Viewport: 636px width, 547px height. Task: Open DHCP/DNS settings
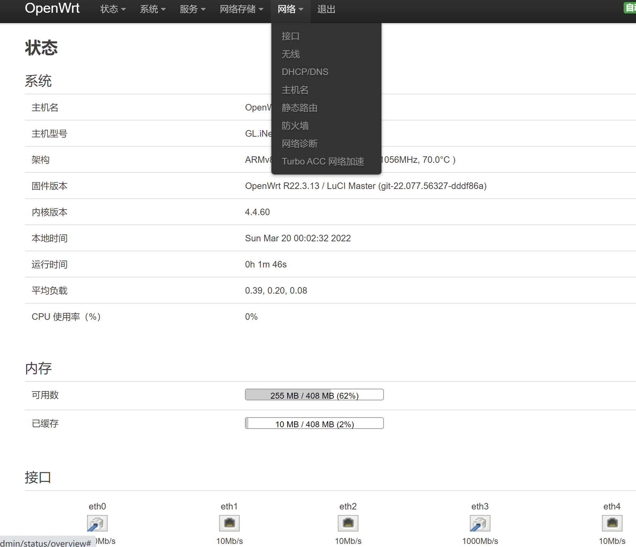[x=305, y=72]
